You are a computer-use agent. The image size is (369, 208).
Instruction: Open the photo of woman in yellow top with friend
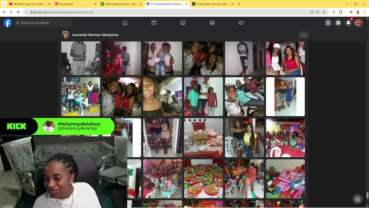coord(244,138)
